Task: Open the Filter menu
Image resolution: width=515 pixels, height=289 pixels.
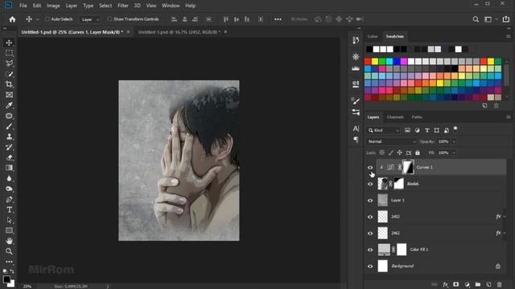Action: pos(123,6)
